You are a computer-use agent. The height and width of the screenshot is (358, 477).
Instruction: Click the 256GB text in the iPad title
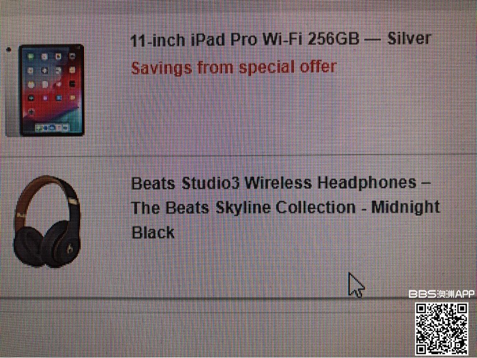coord(333,39)
